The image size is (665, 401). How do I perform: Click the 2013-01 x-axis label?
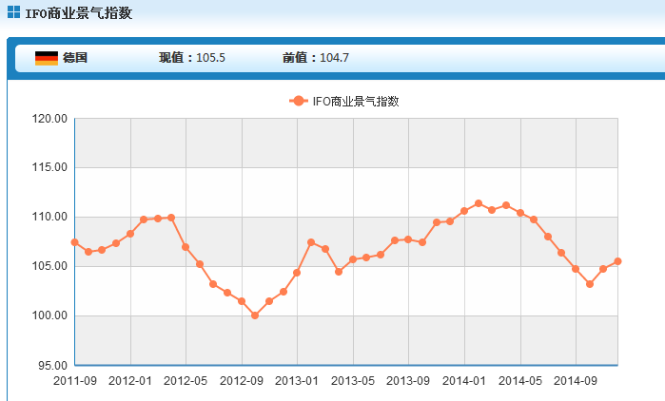[297, 381]
